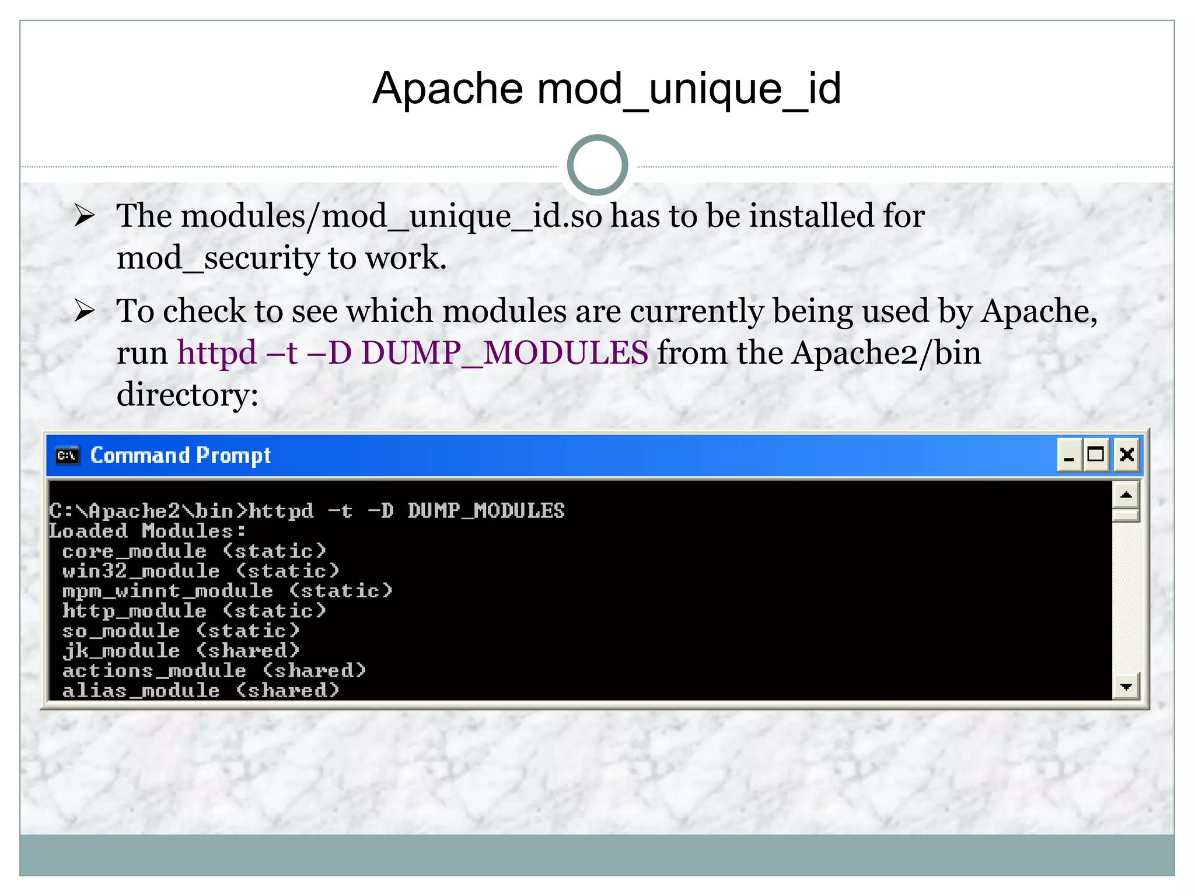Click the scrollbar thumb in Command Prompt
Viewport: 1195px width, 896px height.
[x=1126, y=515]
